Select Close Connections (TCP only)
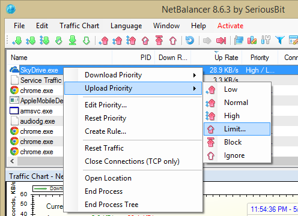Viewport: 298px width, 216px height. tap(132, 161)
